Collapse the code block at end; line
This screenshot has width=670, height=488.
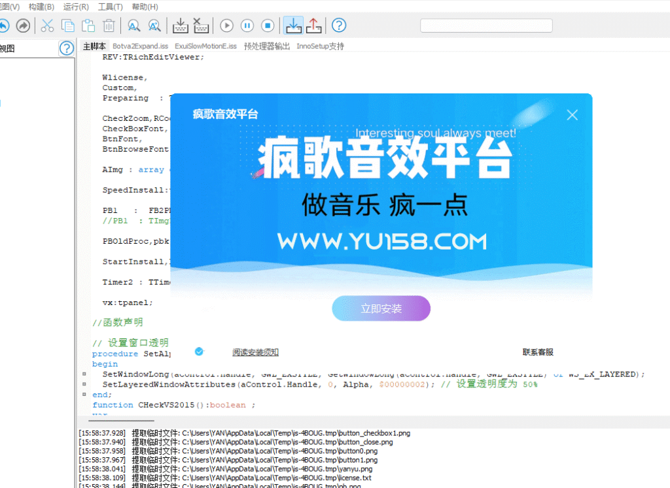84,395
